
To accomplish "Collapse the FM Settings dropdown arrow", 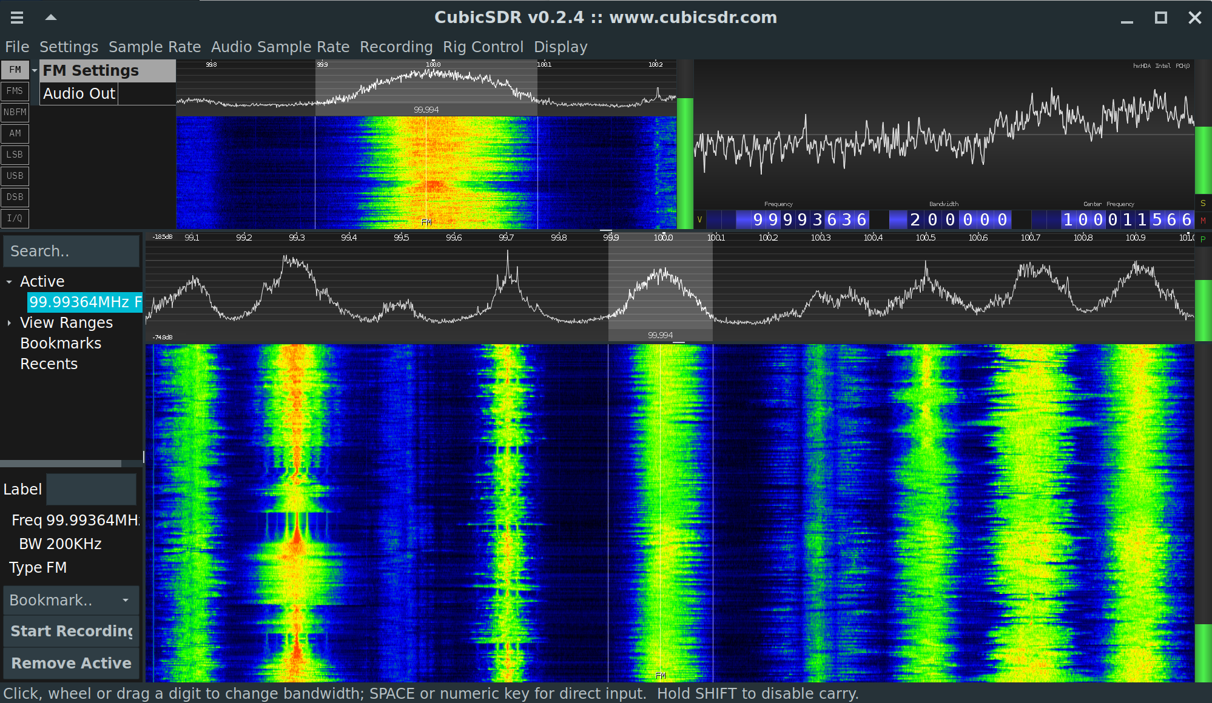I will point(35,71).
